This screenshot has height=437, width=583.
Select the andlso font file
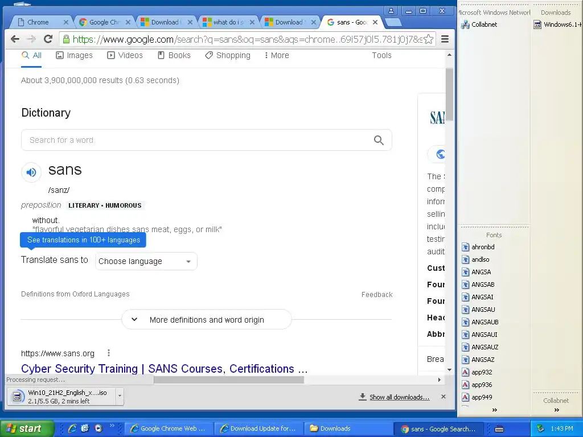[475, 259]
